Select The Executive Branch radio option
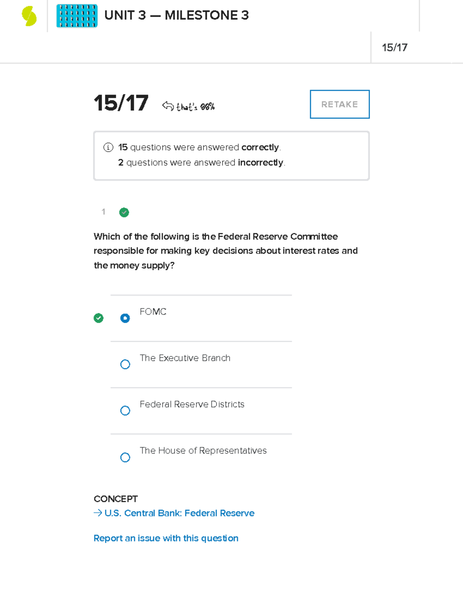Viewport: 463px width, 599px height. (x=125, y=364)
